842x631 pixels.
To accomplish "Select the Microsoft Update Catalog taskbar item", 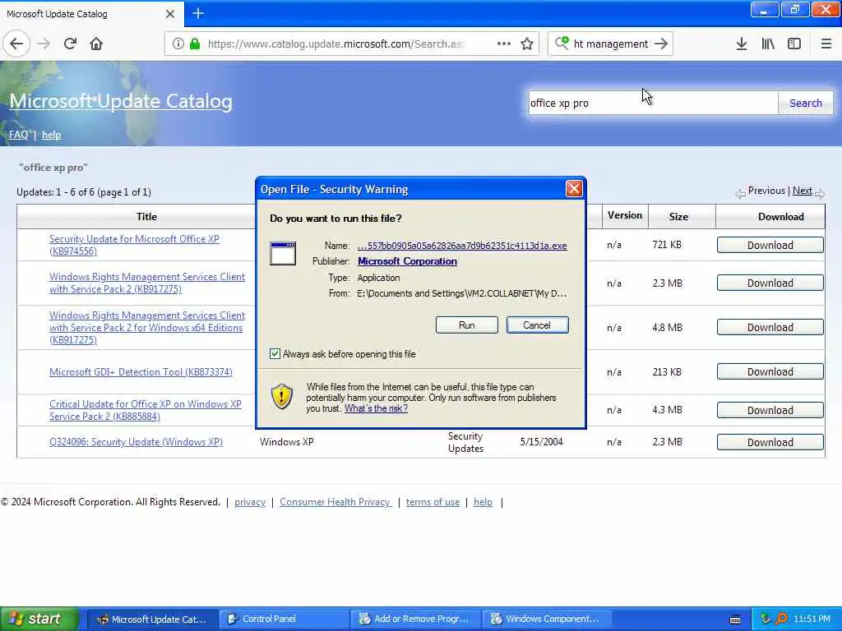I will 152,619.
